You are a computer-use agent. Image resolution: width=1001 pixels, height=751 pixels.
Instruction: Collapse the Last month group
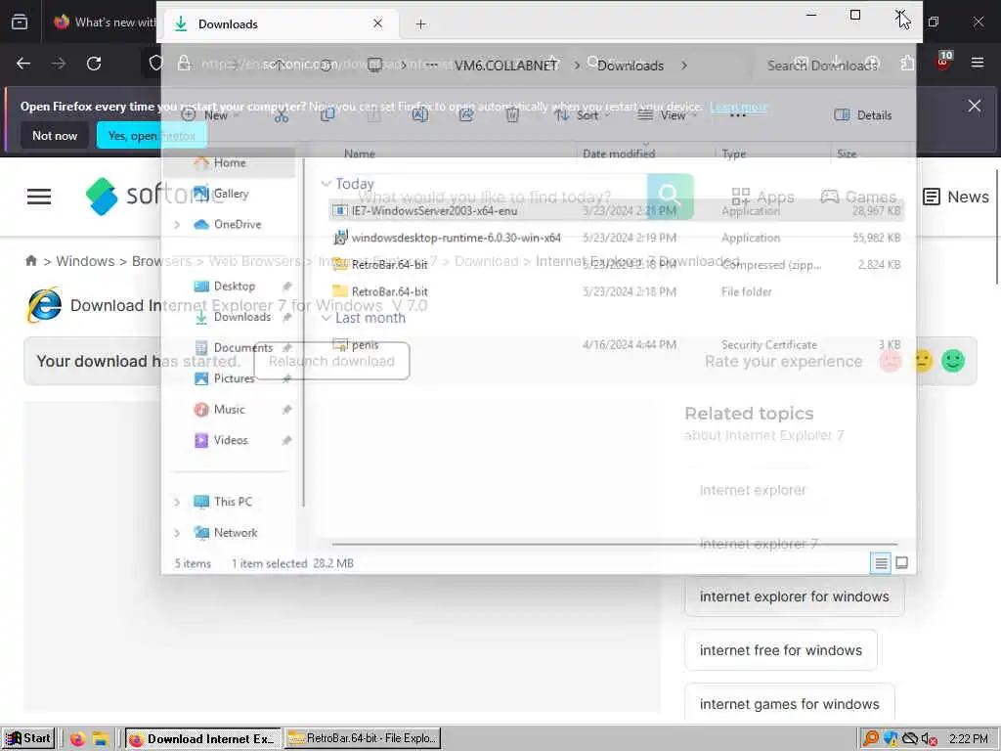point(326,318)
